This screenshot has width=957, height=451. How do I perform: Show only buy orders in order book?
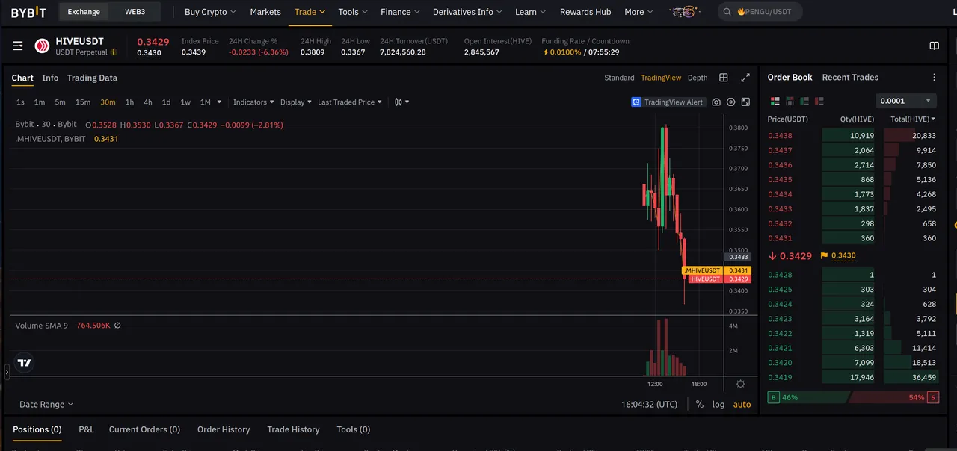point(804,101)
